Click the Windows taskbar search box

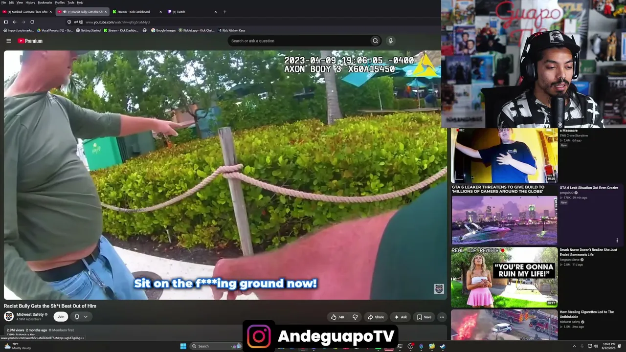pyautogui.click(x=215, y=346)
